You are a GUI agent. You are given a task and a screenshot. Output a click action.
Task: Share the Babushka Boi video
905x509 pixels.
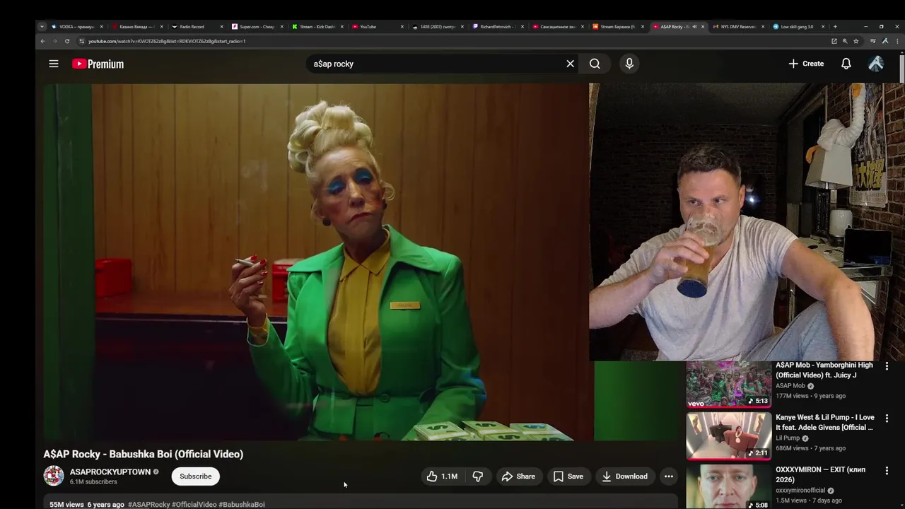[x=518, y=476]
